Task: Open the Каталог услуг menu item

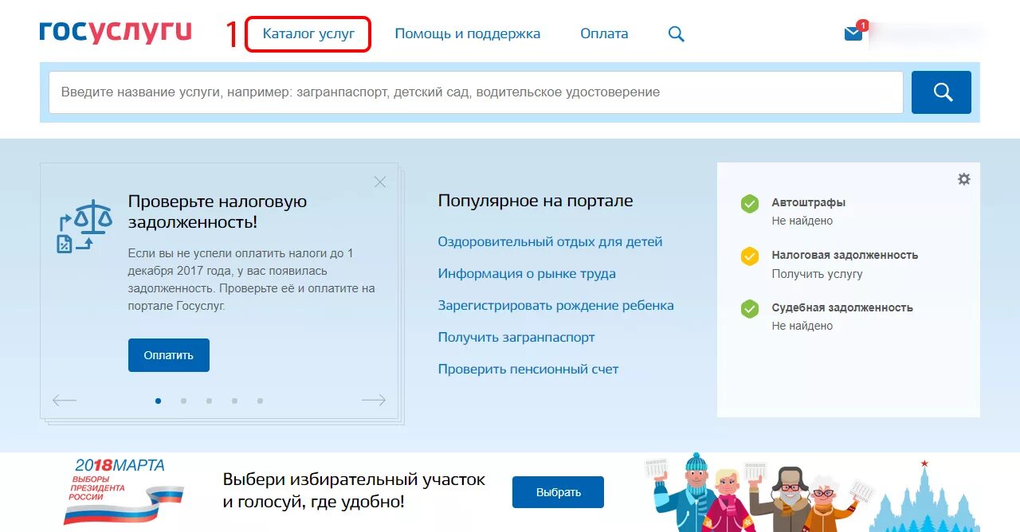Action: coord(308,34)
